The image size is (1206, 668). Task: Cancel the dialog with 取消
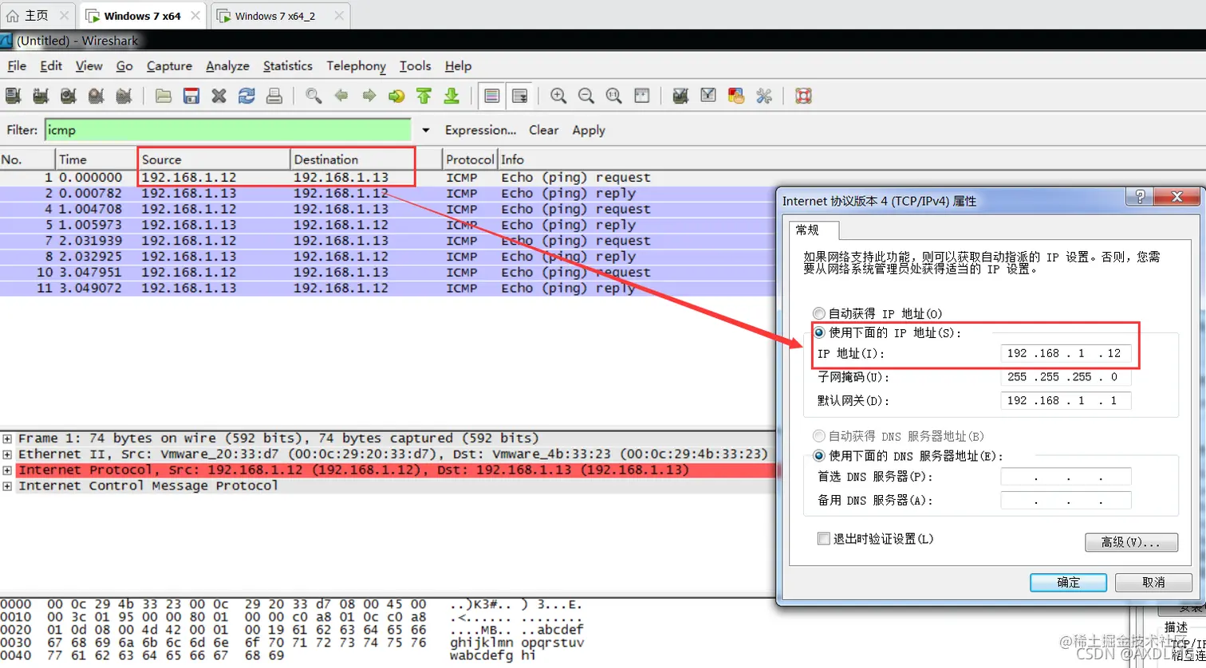1153,582
